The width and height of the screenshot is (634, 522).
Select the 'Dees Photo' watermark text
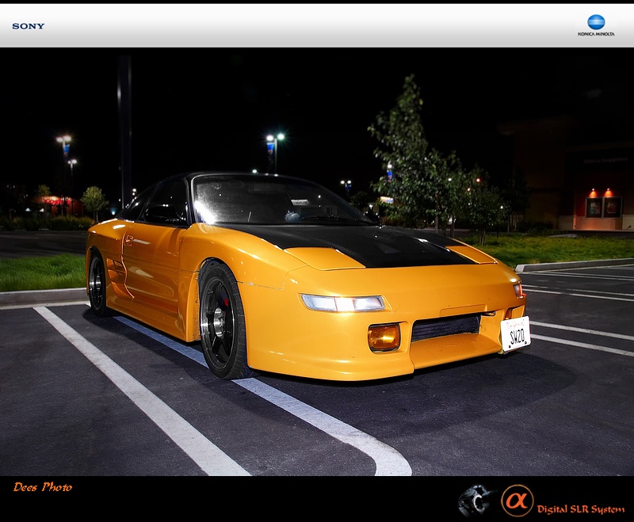click(x=43, y=487)
